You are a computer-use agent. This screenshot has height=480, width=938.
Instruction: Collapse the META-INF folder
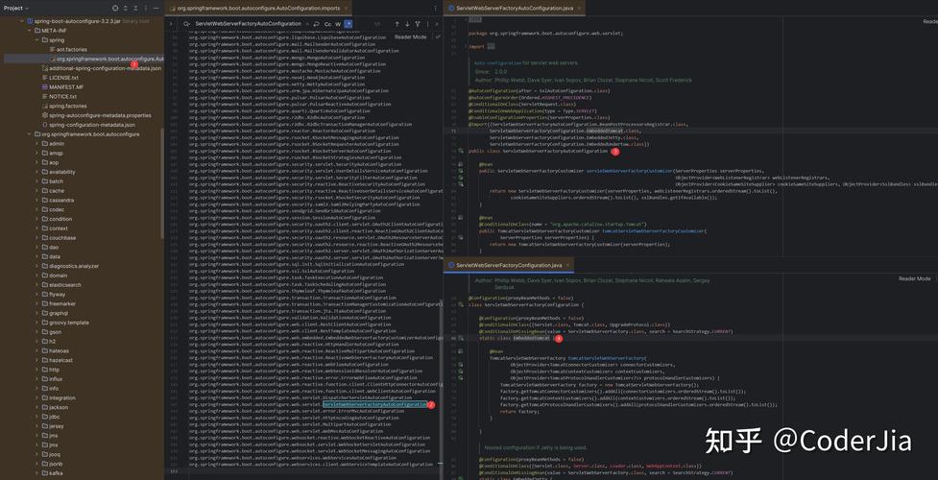tap(30, 31)
